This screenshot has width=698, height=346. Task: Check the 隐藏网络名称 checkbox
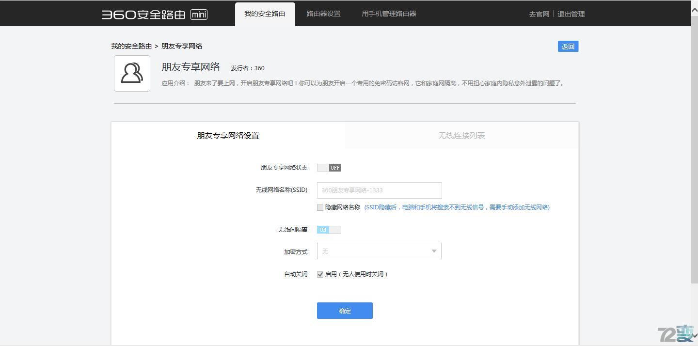click(x=320, y=207)
